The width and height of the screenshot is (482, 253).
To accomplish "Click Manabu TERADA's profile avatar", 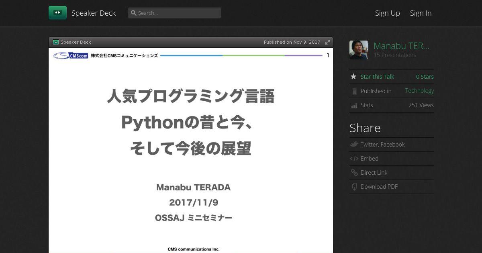I will point(359,50).
